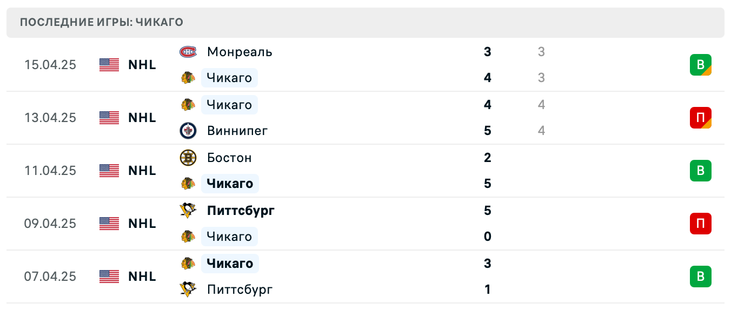Click the overtime win badge for 15.04.25
The image size is (731, 310).
[700, 65]
